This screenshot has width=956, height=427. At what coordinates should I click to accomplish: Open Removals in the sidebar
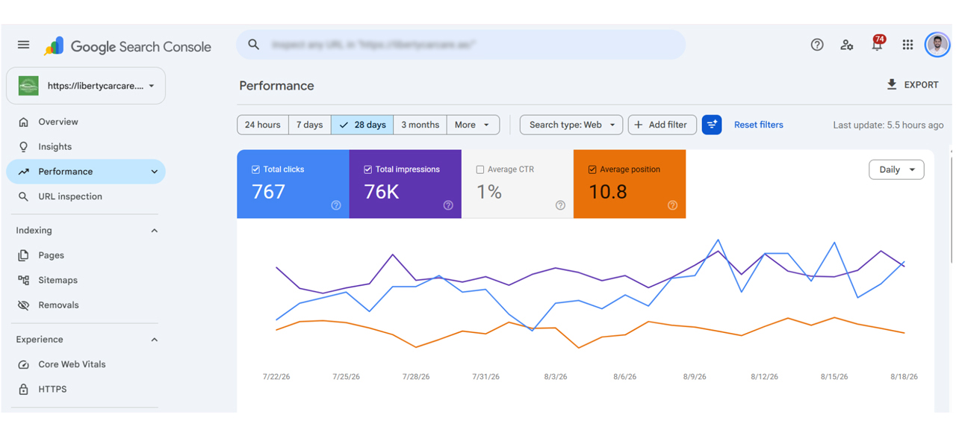(86, 305)
